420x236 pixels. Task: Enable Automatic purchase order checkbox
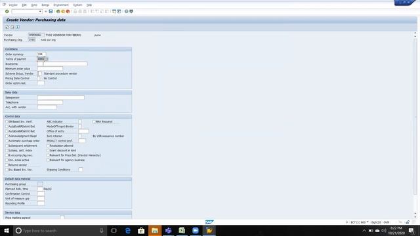7,141
